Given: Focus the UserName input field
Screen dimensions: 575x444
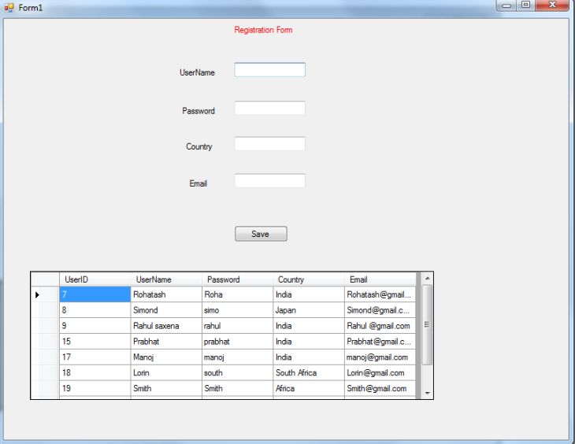Looking at the screenshot, I should [x=270, y=70].
